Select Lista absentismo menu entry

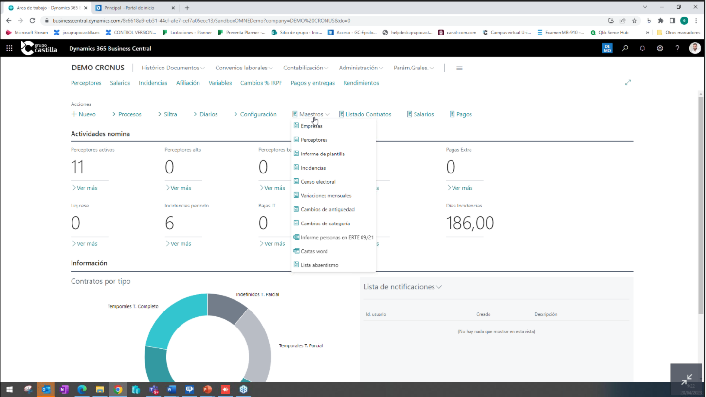319,265
